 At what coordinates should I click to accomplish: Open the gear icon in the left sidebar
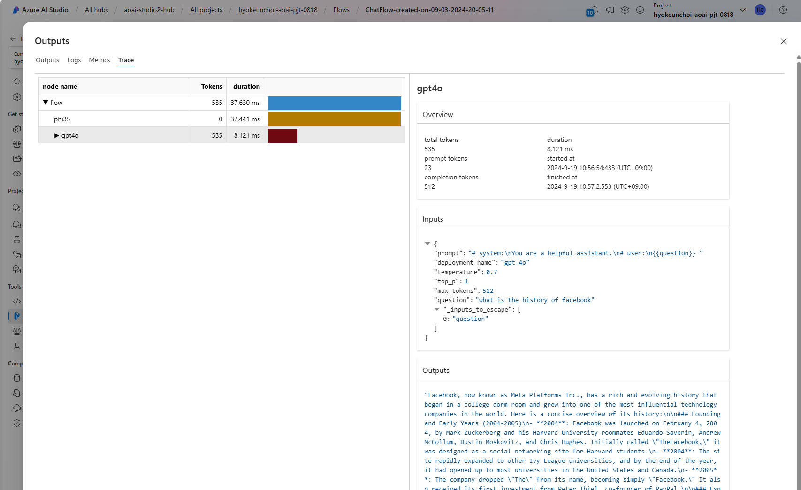click(x=17, y=97)
